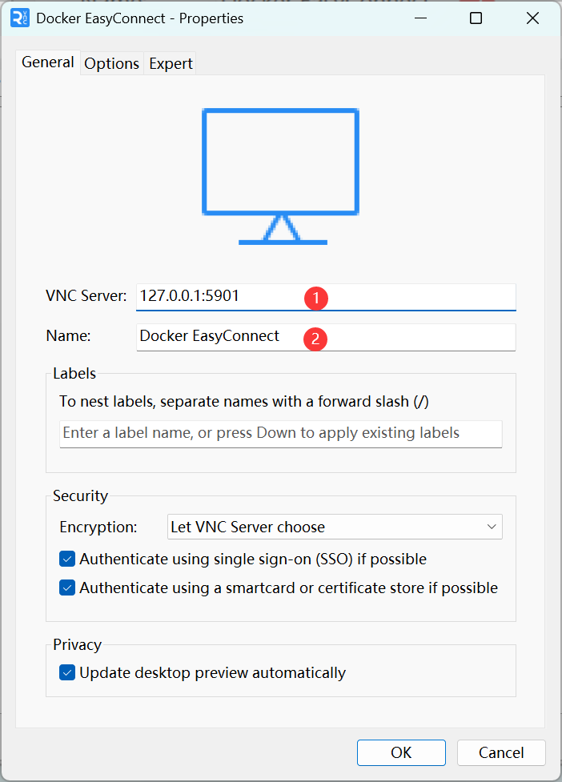Switch to the Options tab
The image size is (562, 782).
coord(112,63)
